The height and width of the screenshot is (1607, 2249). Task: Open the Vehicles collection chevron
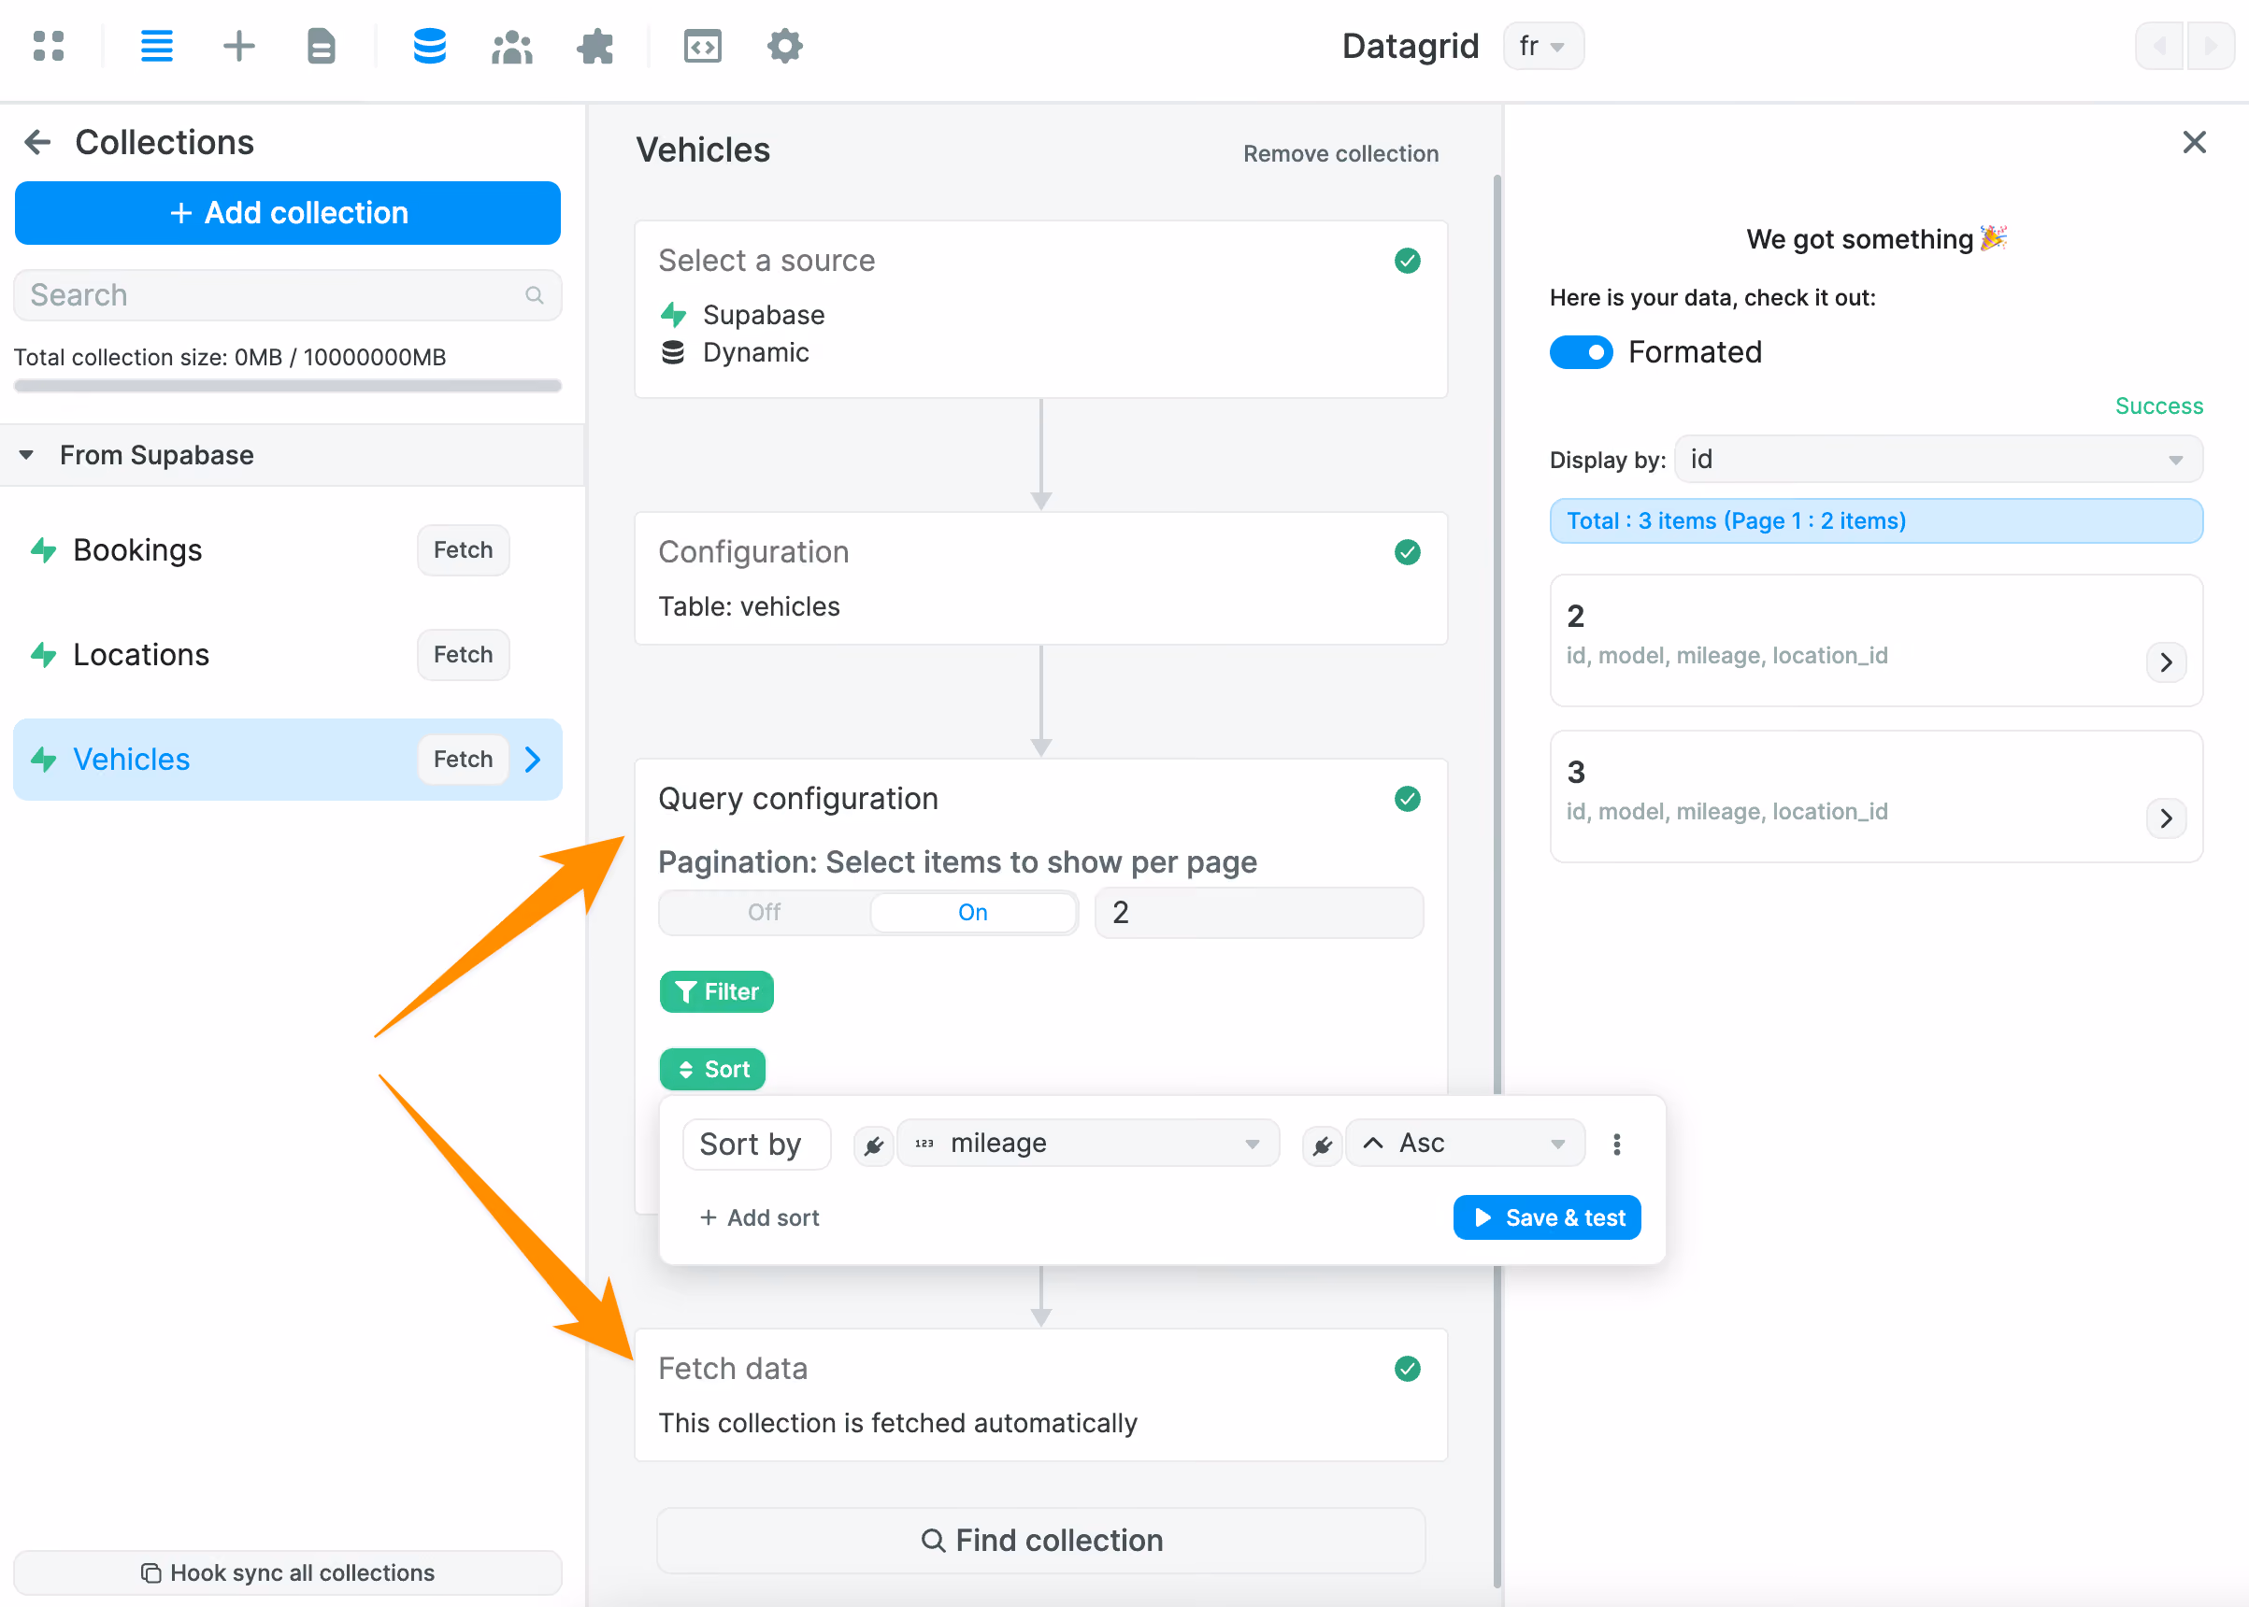click(x=534, y=759)
